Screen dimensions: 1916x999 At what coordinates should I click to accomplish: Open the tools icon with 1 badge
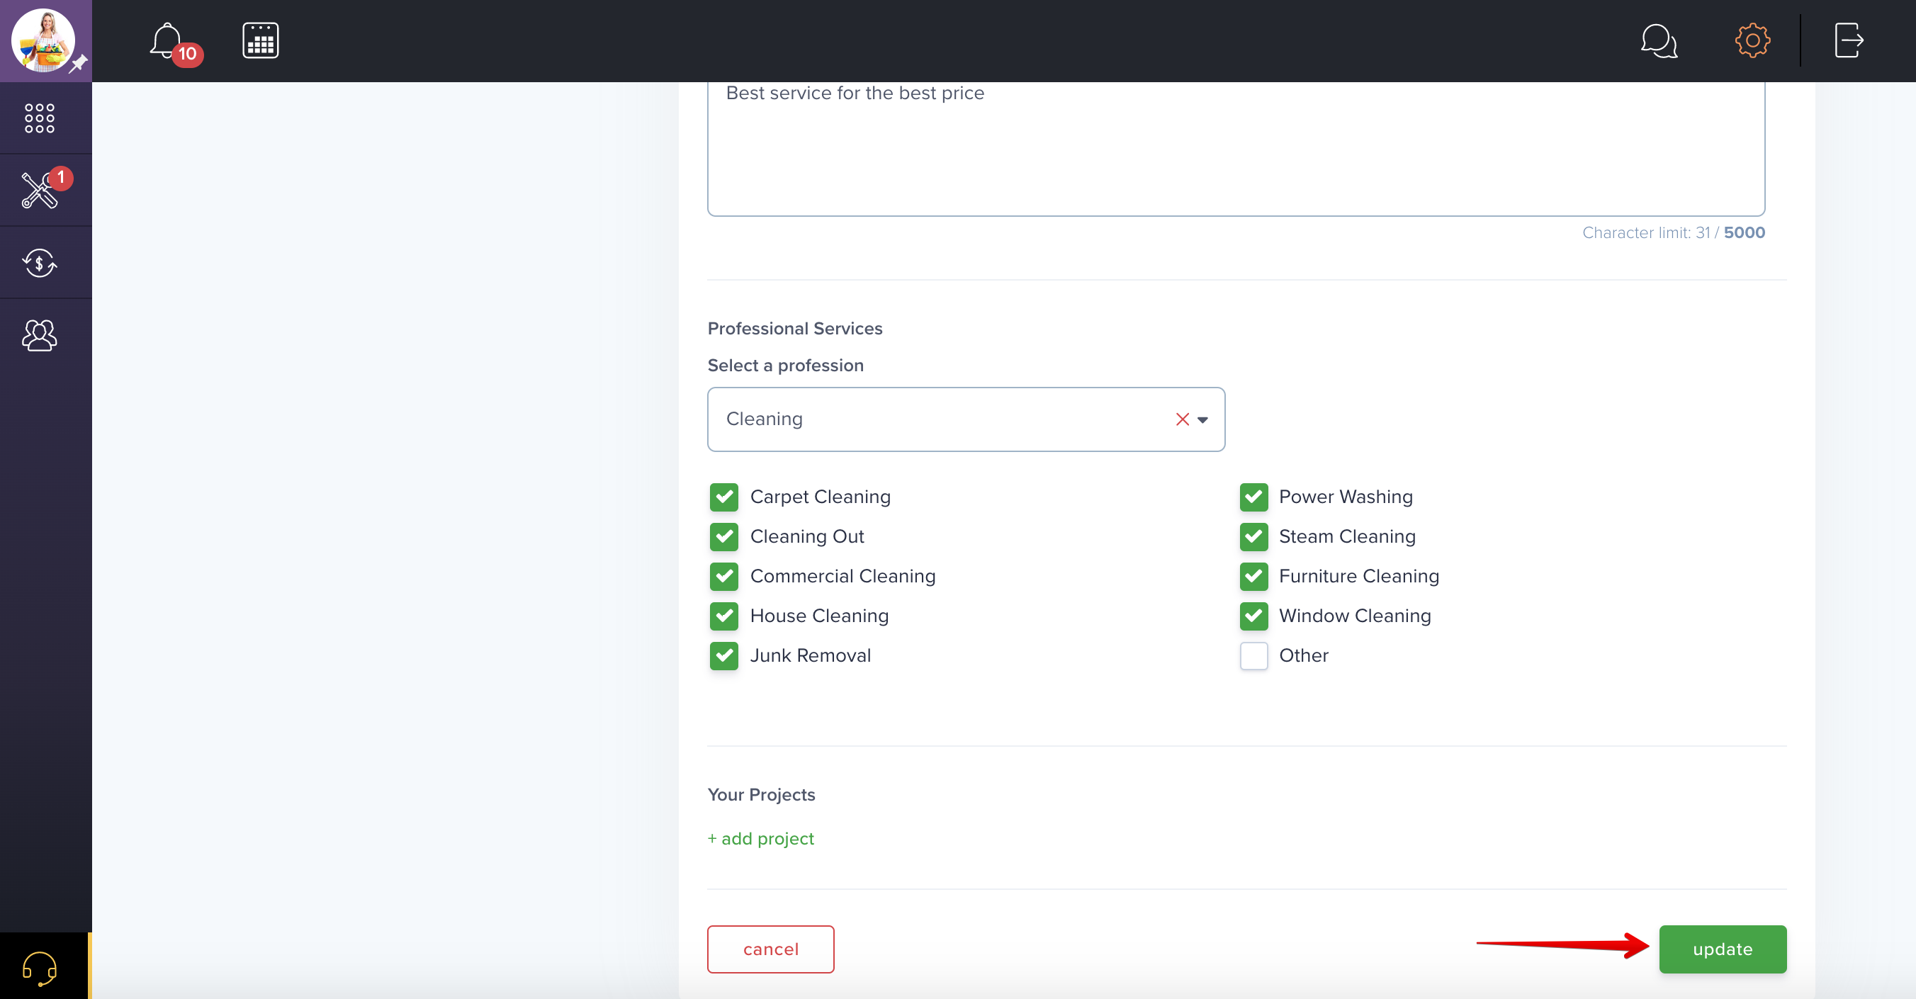click(40, 190)
